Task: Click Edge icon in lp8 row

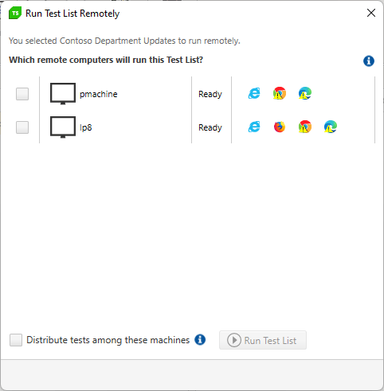Action: (331, 127)
